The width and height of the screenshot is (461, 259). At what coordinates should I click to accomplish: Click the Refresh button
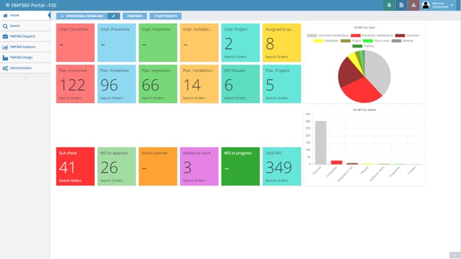(x=135, y=16)
